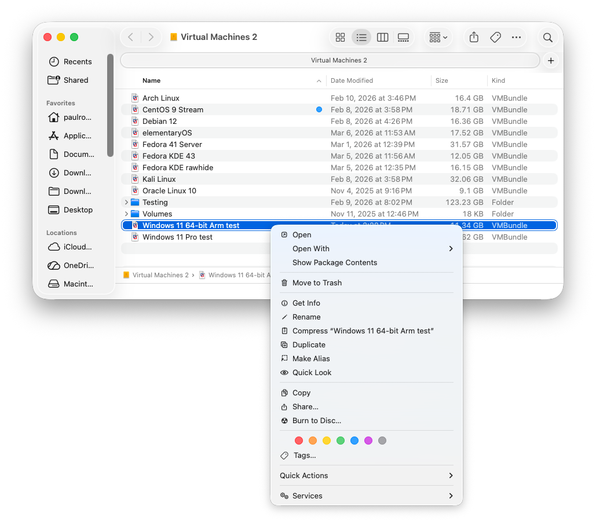Apply the orange tag color

click(x=312, y=441)
